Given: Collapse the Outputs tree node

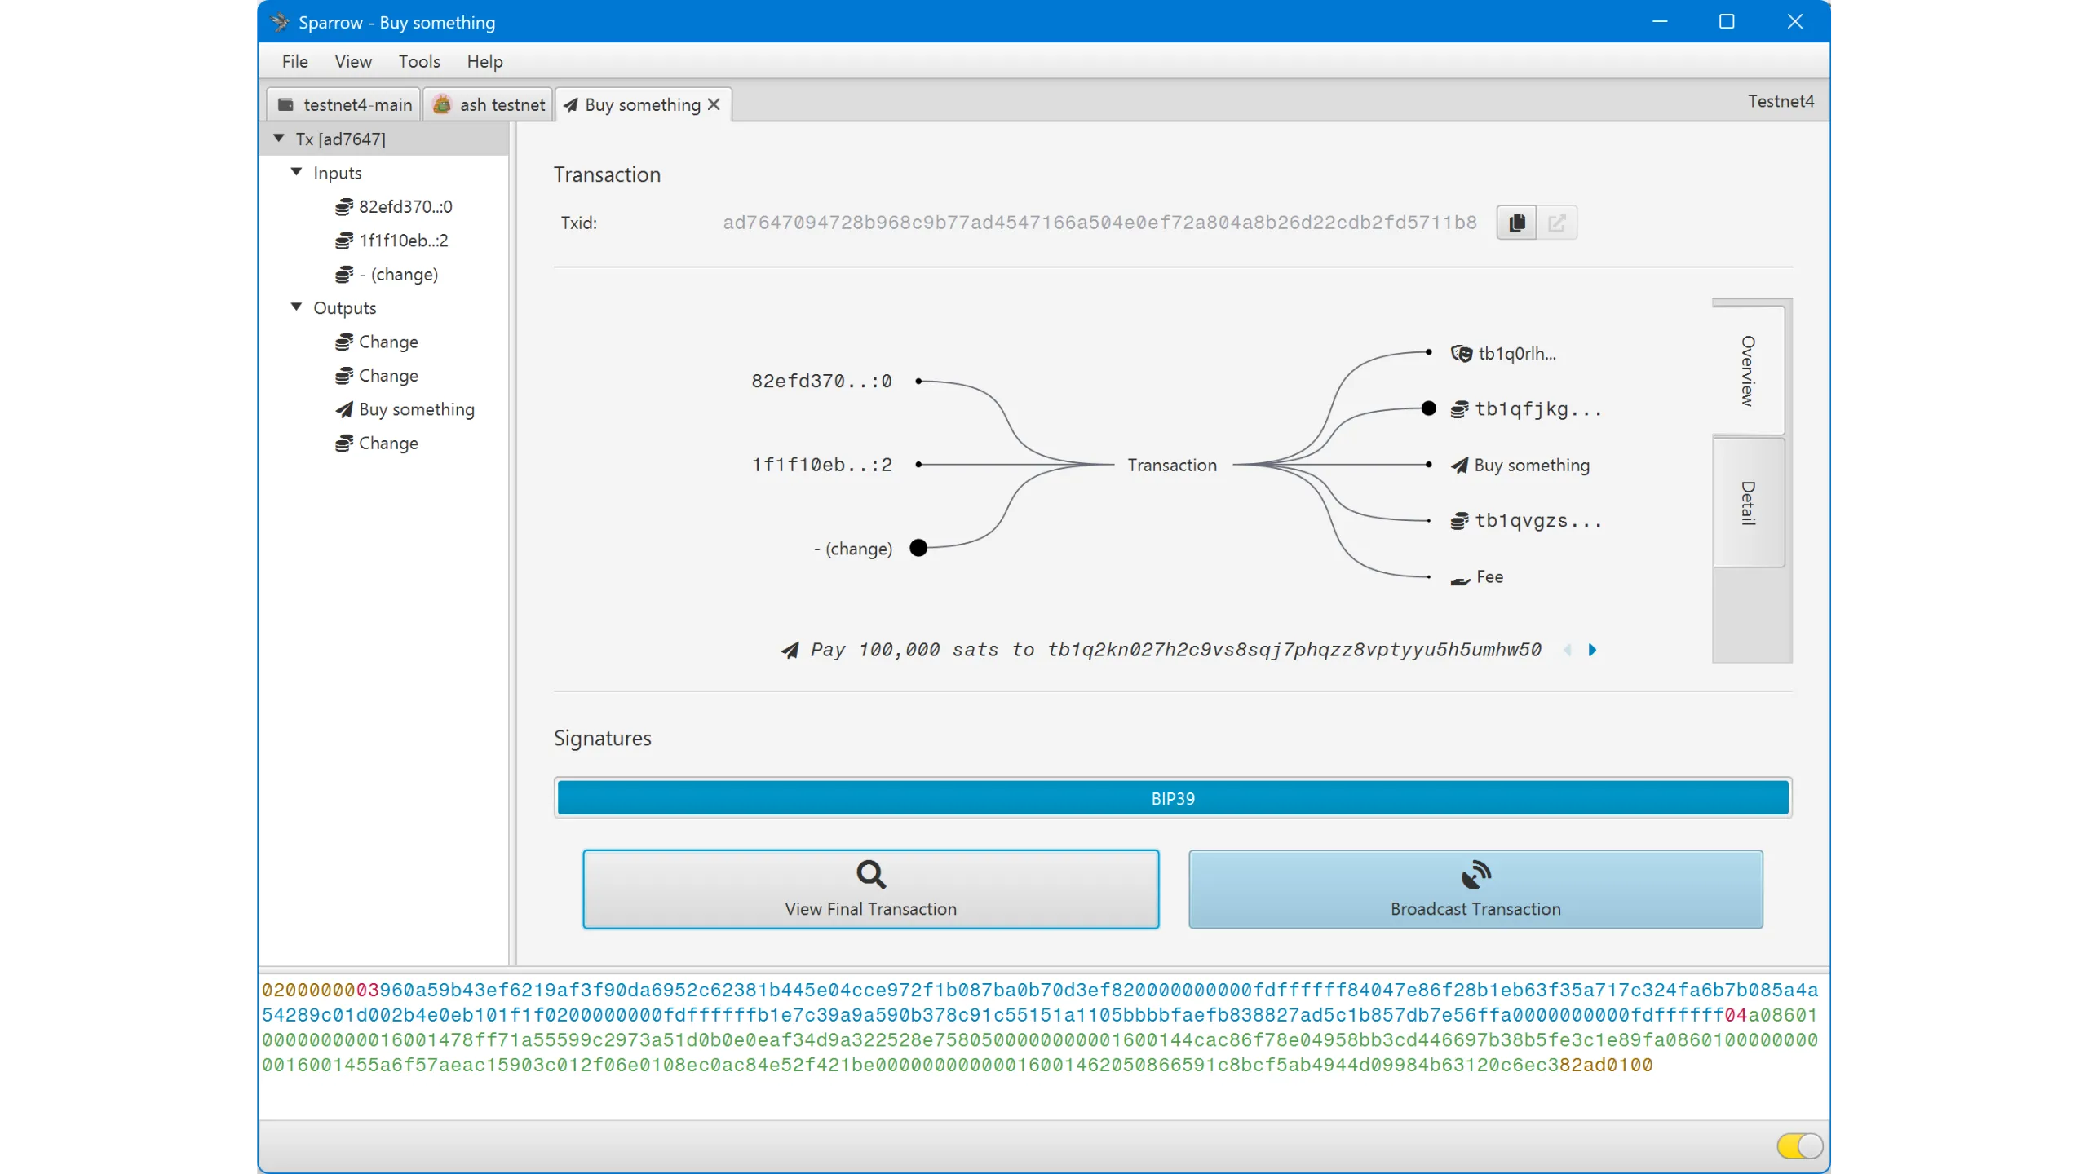Looking at the screenshot, I should point(297,307).
